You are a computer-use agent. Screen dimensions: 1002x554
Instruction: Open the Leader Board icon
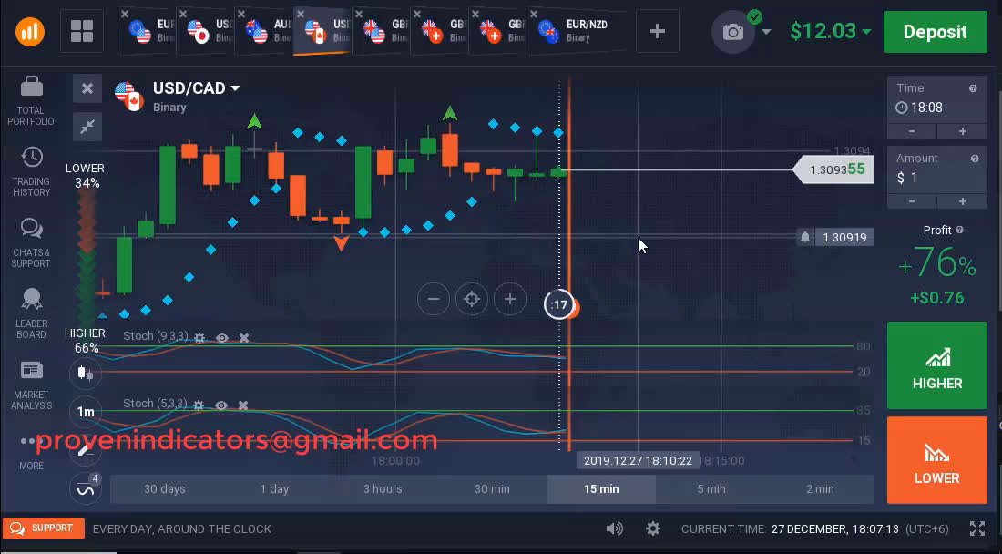31,300
